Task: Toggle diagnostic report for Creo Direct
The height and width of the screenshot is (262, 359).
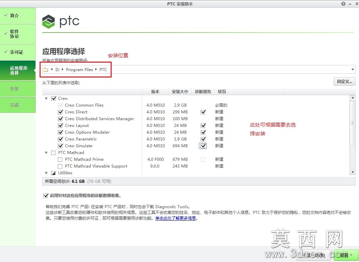Action: (x=203, y=112)
